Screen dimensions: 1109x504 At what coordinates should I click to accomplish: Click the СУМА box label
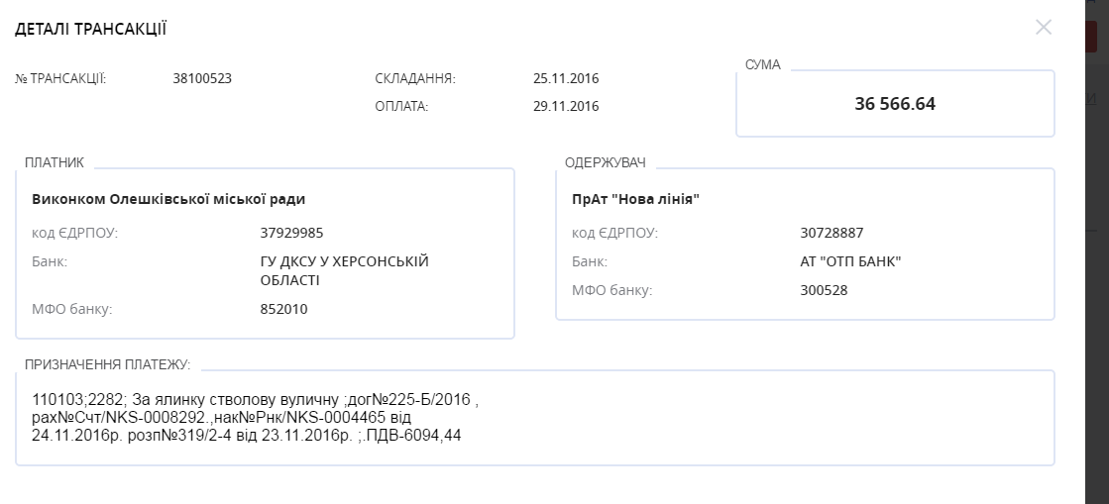pyautogui.click(x=763, y=65)
